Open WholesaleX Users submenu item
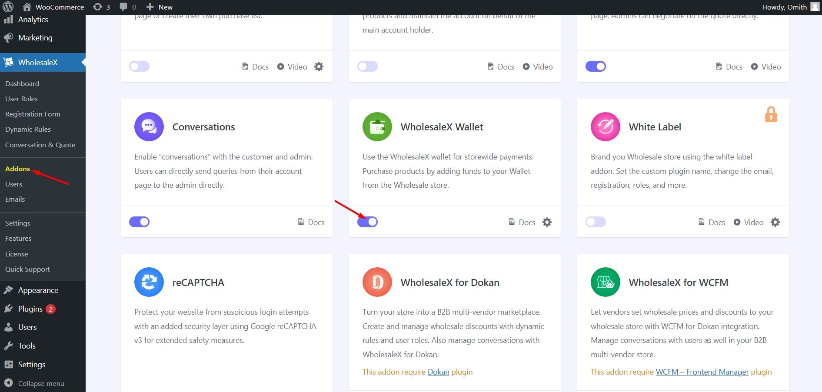The width and height of the screenshot is (822, 392). point(13,184)
